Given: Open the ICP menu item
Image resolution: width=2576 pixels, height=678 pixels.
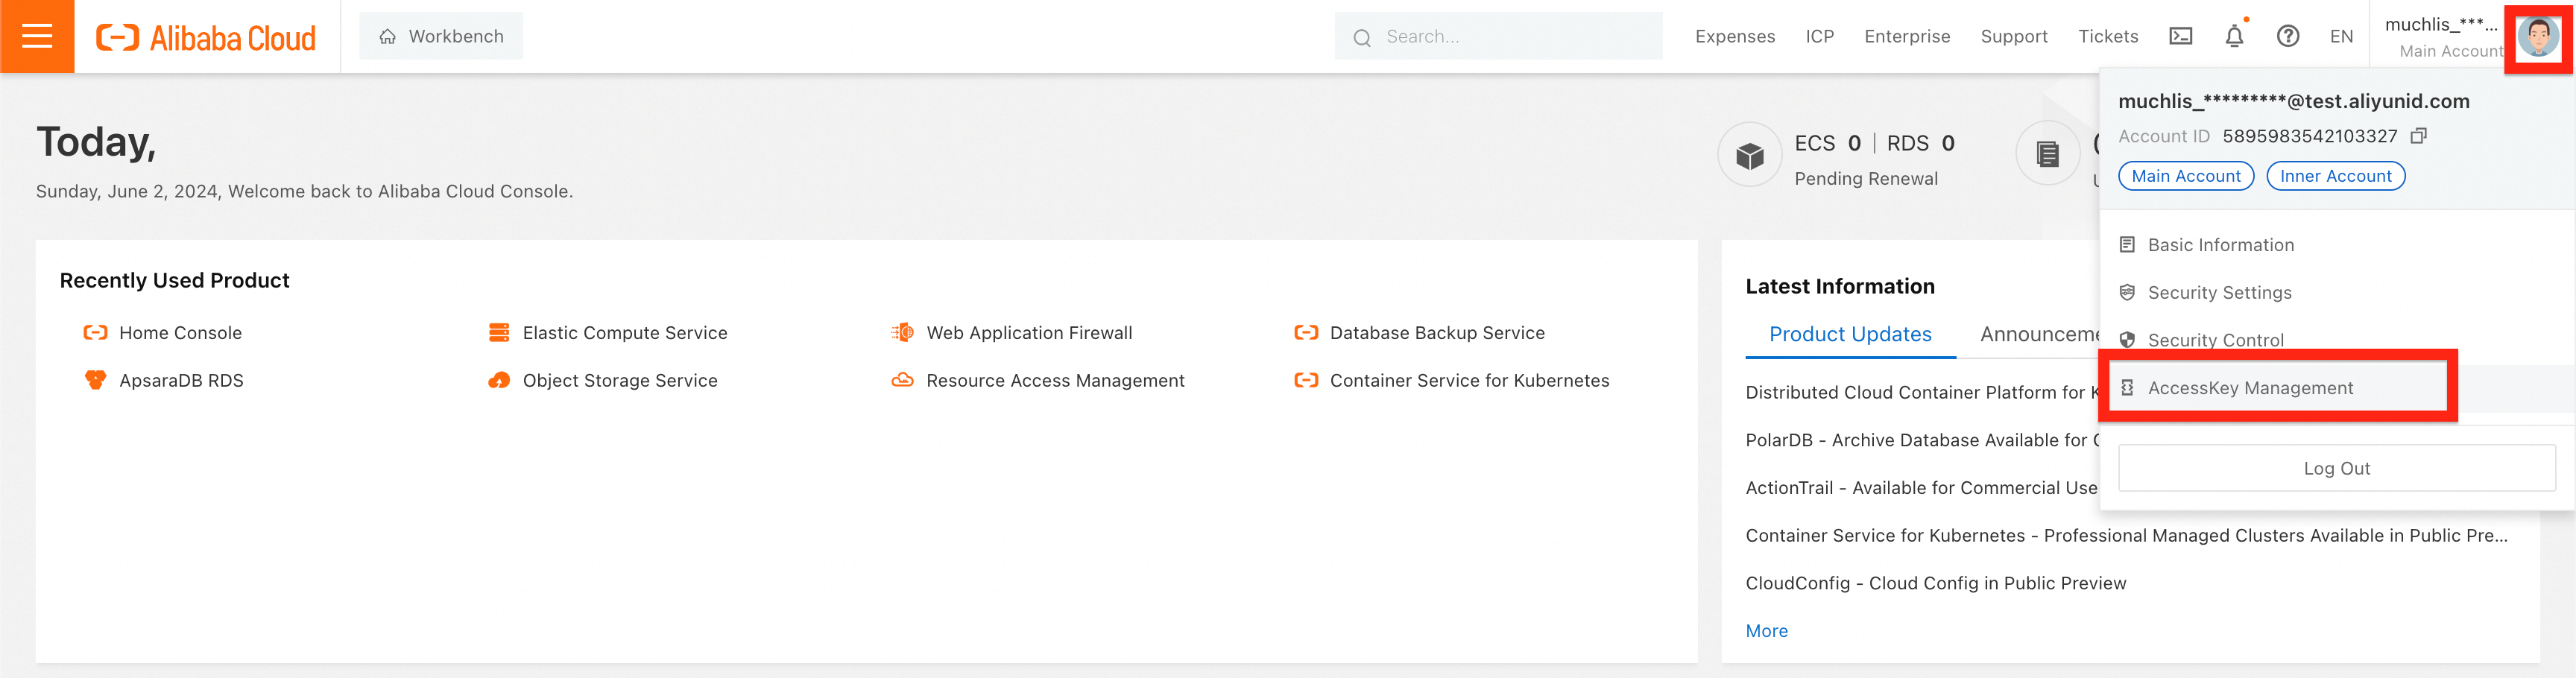Looking at the screenshot, I should [1819, 36].
